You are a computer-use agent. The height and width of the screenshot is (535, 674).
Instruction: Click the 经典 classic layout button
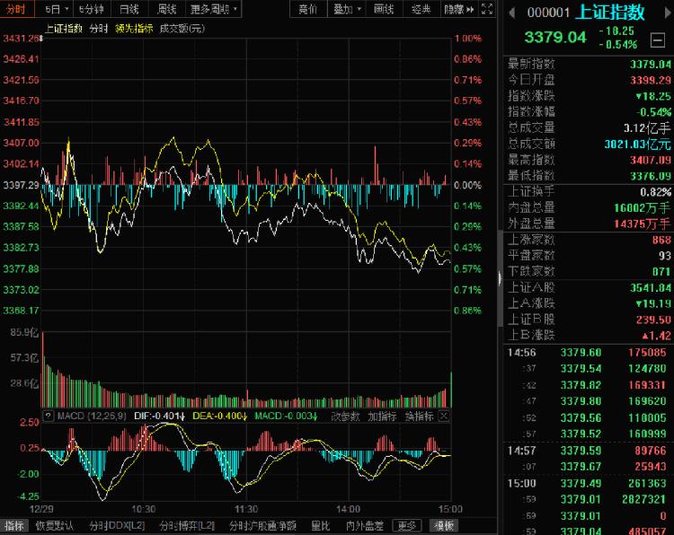click(x=421, y=9)
